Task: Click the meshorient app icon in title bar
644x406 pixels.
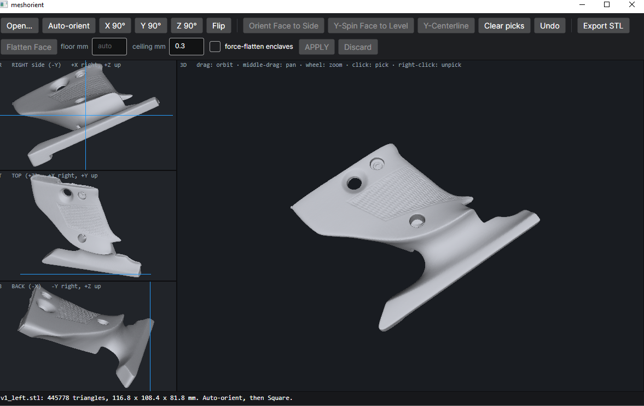Action: click(x=4, y=4)
